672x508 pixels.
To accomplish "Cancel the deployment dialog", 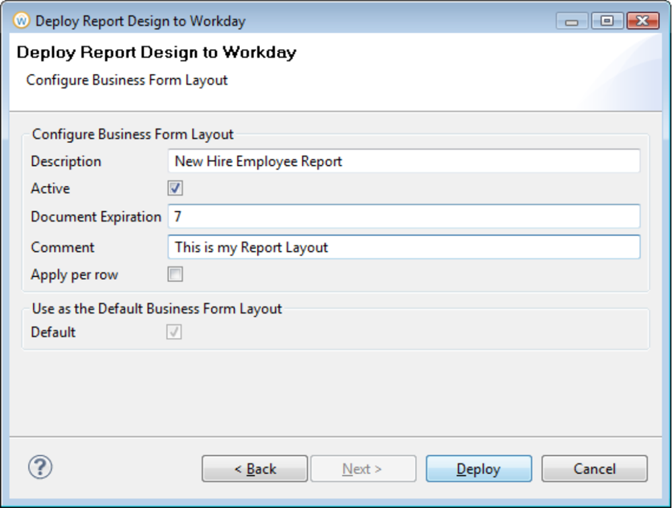I will point(595,468).
